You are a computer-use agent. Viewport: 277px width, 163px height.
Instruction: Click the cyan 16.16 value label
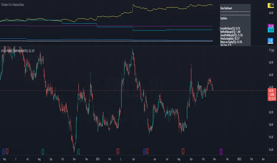[271, 30]
